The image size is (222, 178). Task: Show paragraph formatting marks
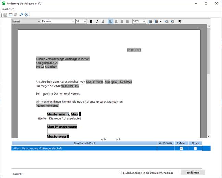[180, 21]
